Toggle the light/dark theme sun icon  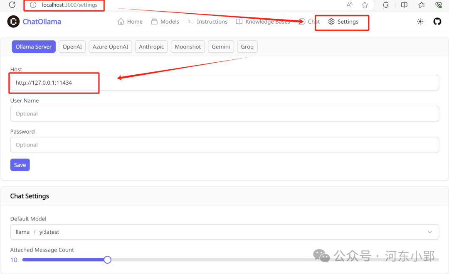[420, 22]
